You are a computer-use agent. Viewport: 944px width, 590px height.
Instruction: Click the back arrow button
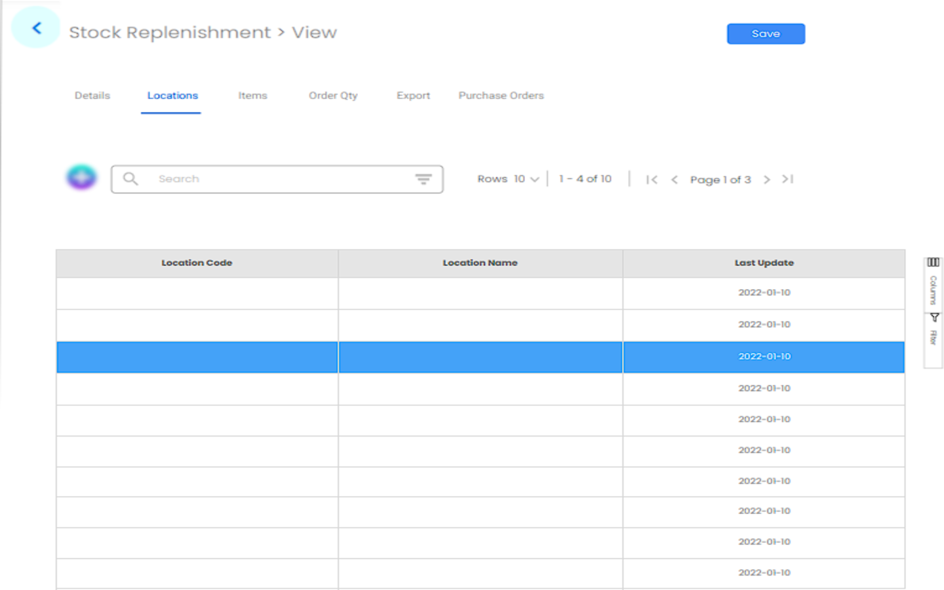tap(37, 28)
